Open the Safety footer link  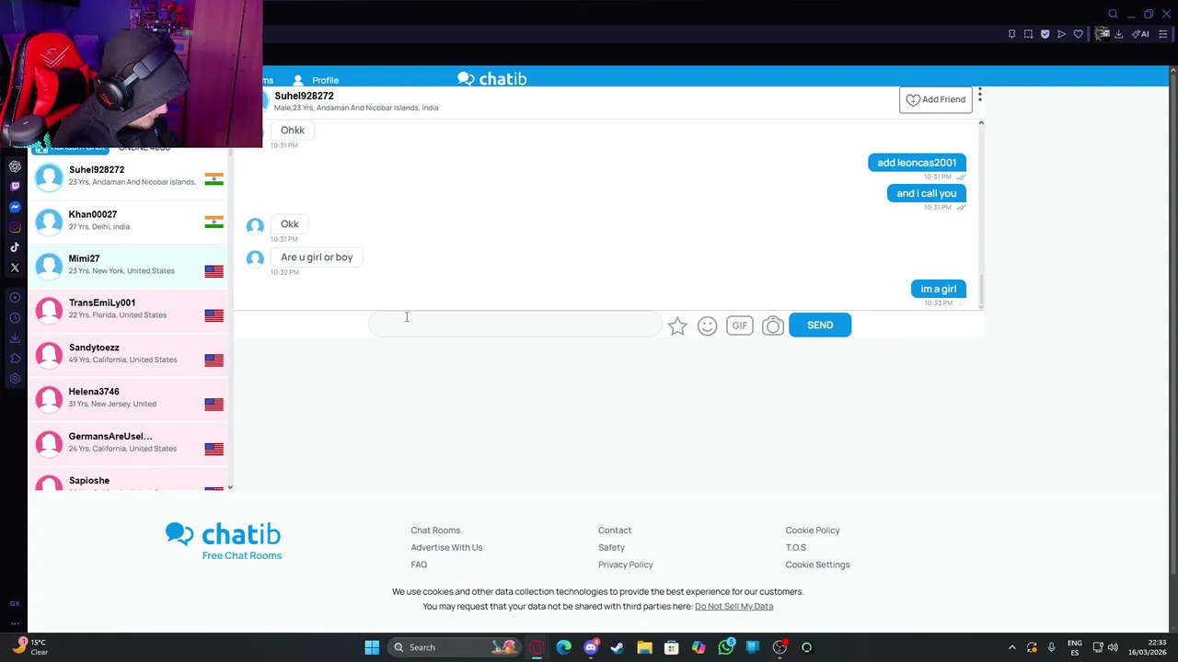(x=611, y=548)
